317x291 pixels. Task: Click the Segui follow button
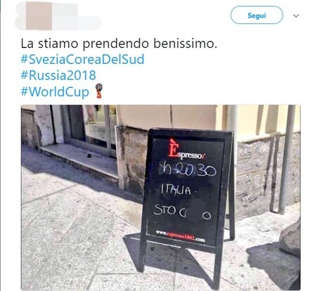click(257, 15)
